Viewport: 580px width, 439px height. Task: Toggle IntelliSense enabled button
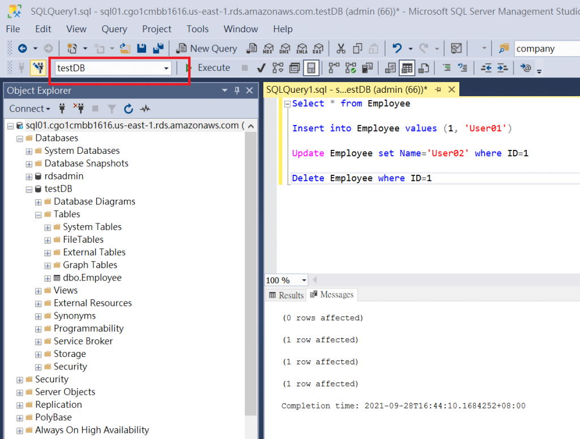pyautogui.click(x=311, y=68)
